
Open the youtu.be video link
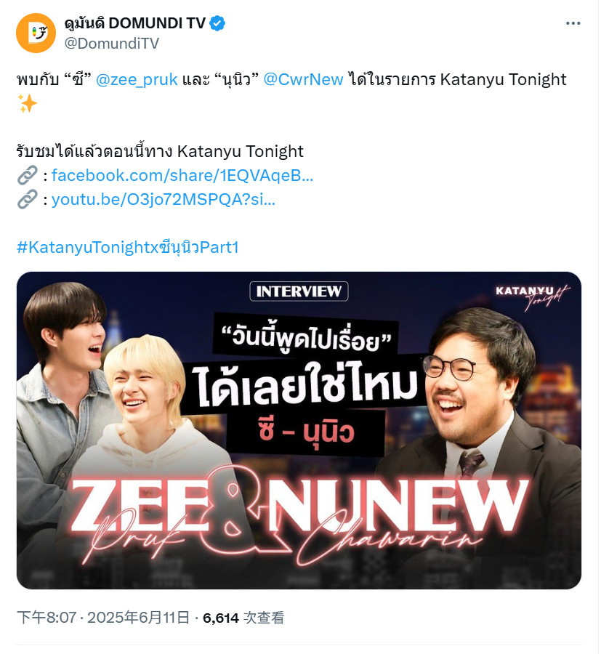[x=164, y=200]
